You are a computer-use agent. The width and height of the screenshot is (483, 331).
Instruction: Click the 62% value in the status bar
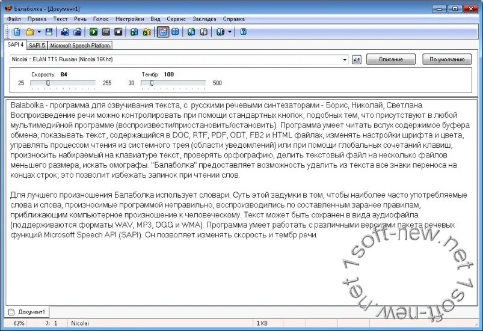[x=19, y=323]
